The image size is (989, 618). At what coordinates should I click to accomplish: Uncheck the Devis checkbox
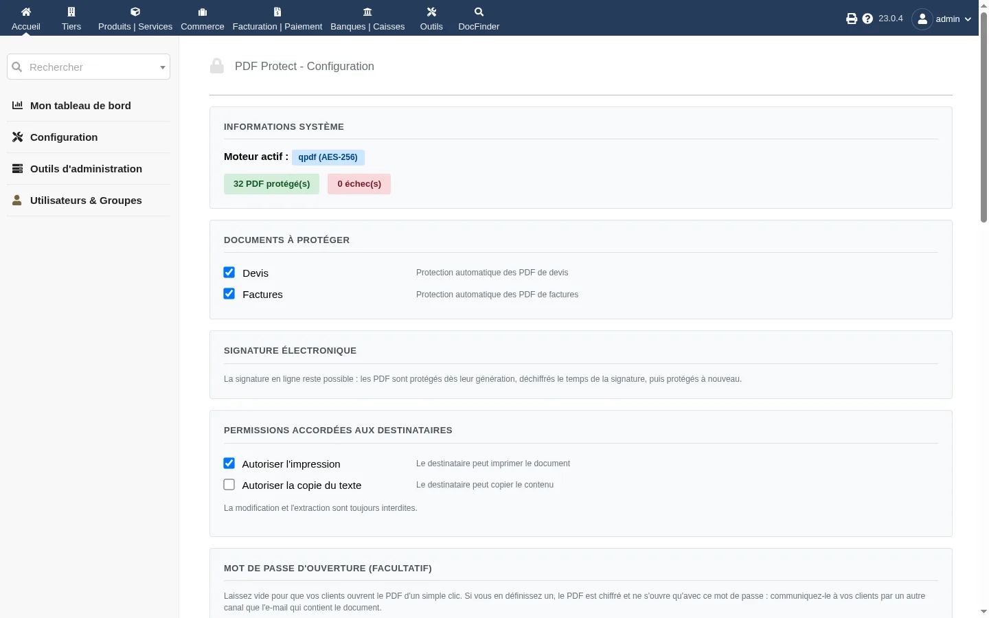pyautogui.click(x=229, y=273)
